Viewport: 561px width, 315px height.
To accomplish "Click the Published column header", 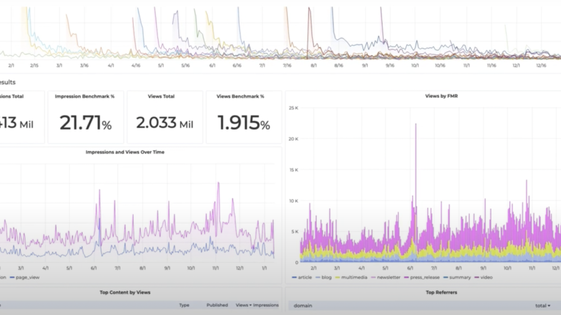I will [217, 305].
